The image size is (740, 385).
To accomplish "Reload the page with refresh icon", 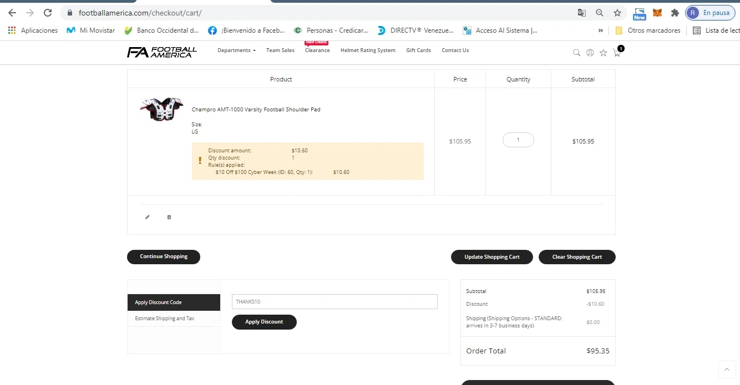I will tap(48, 13).
